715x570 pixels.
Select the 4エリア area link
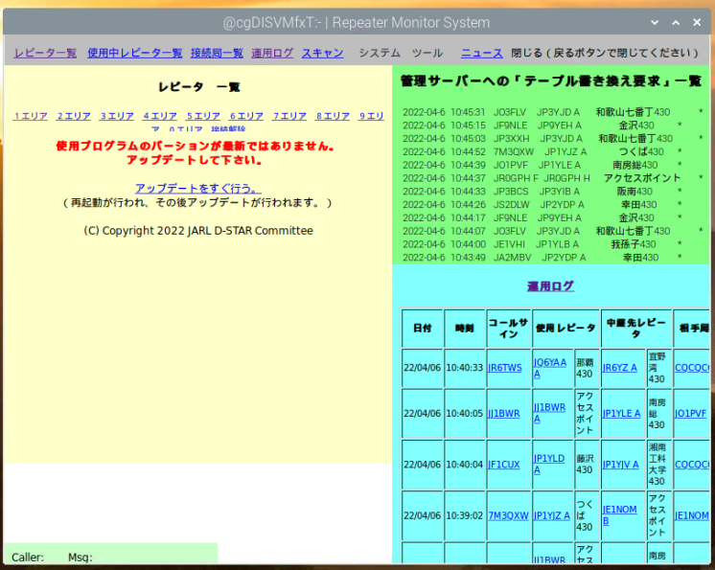pos(160,116)
